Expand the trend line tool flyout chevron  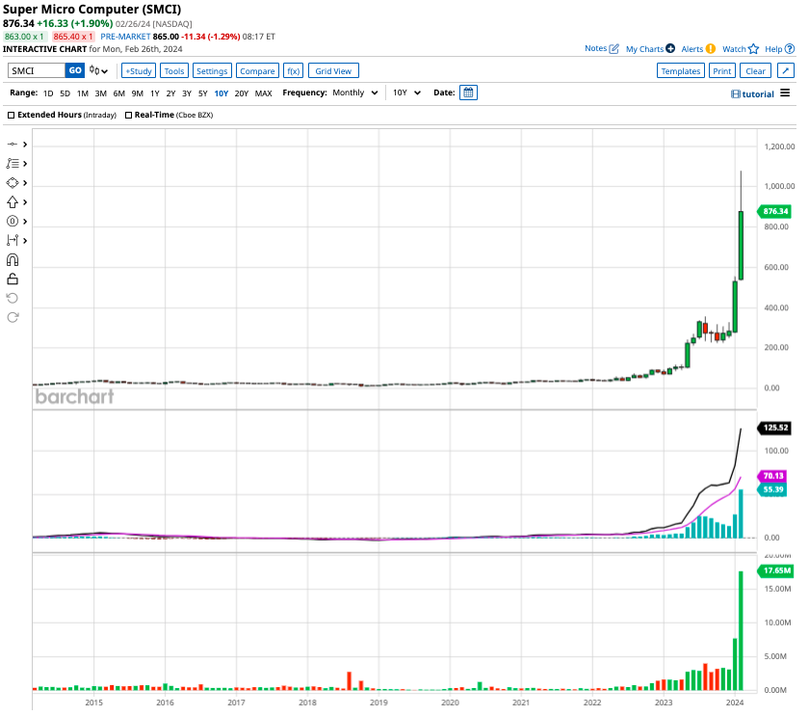pos(25,143)
